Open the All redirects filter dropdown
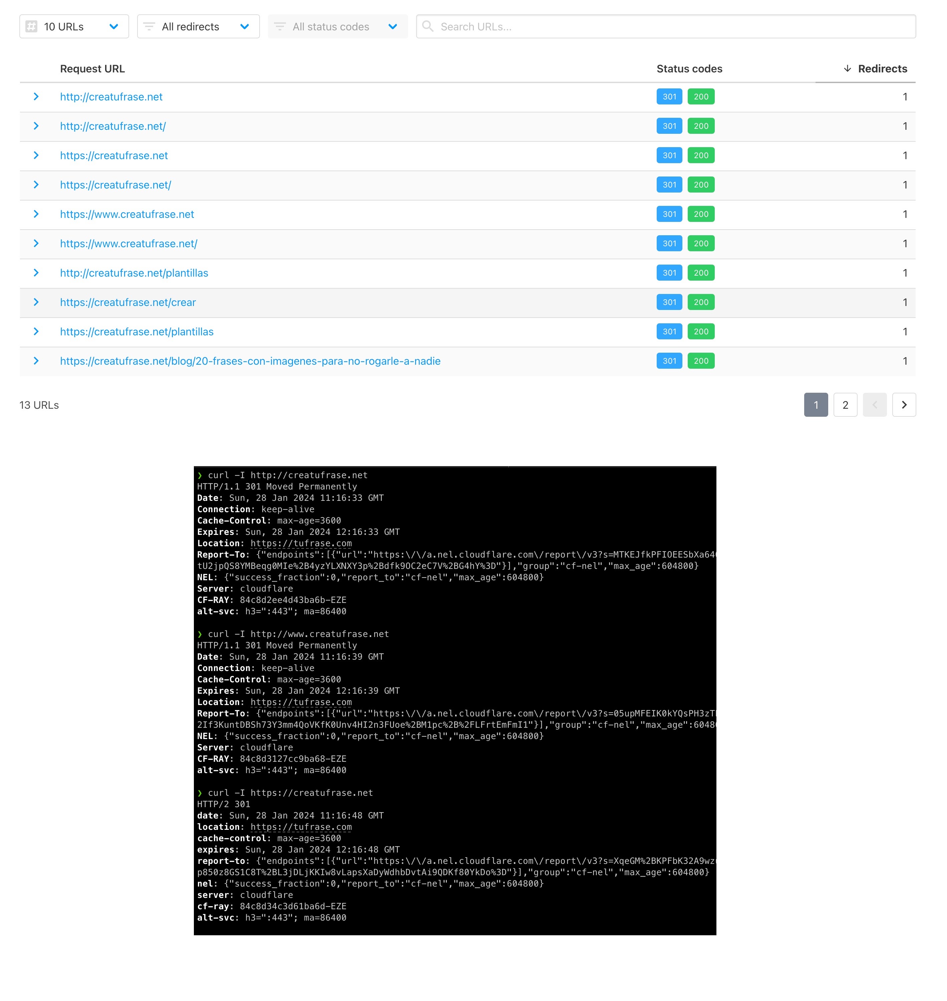 click(x=199, y=26)
